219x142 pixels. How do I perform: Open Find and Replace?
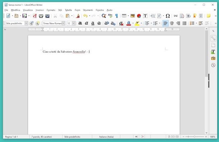[x=104, y=16]
